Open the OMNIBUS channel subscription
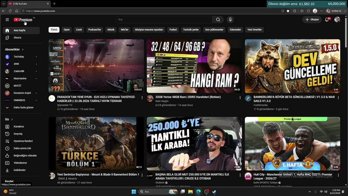This screenshot has width=348, height=196. [21, 100]
